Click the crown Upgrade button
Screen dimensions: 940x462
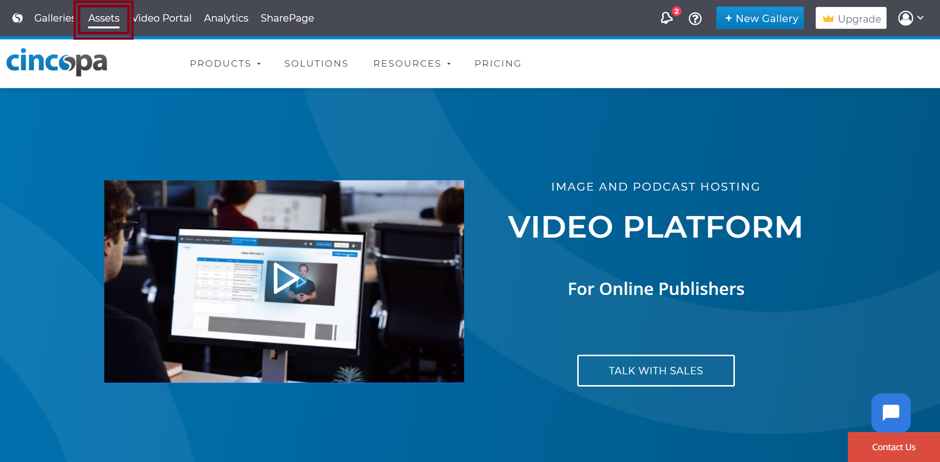coord(850,18)
